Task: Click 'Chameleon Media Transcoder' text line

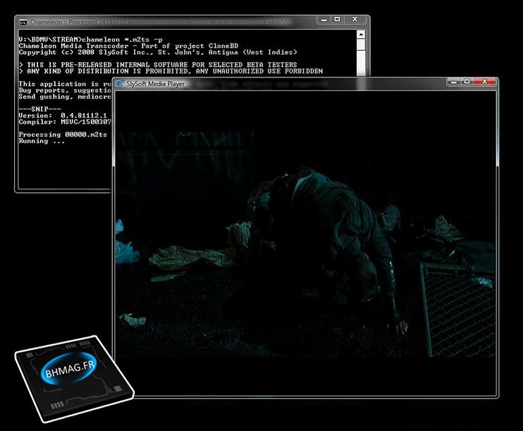Action: [x=128, y=46]
